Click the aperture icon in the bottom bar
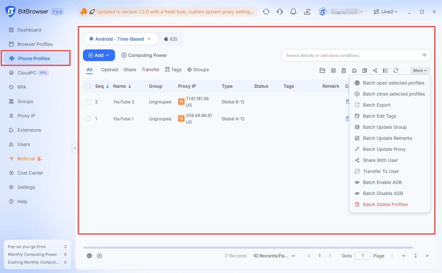442x273 pixels. point(89,256)
